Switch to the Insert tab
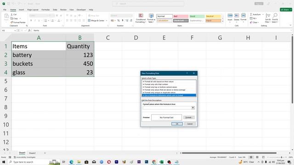 (x=22, y=10)
